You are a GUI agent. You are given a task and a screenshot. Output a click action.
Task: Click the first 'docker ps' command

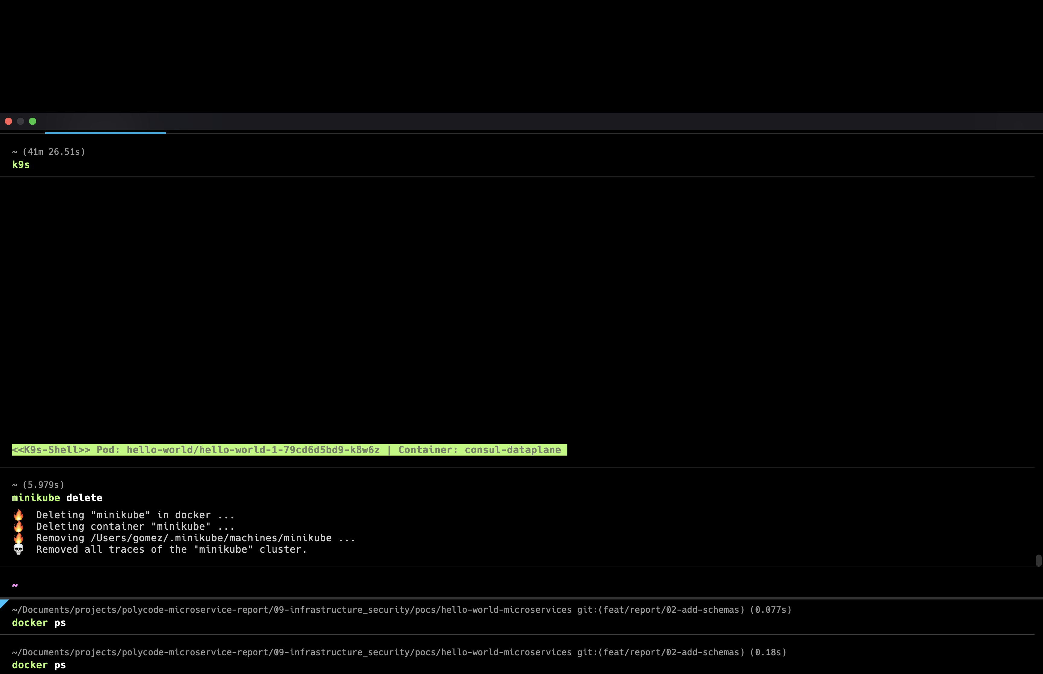[39, 622]
